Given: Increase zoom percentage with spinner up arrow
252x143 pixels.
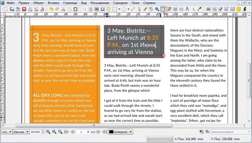Looking at the screenshot, I should pyautogui.click(x=43, y=131).
